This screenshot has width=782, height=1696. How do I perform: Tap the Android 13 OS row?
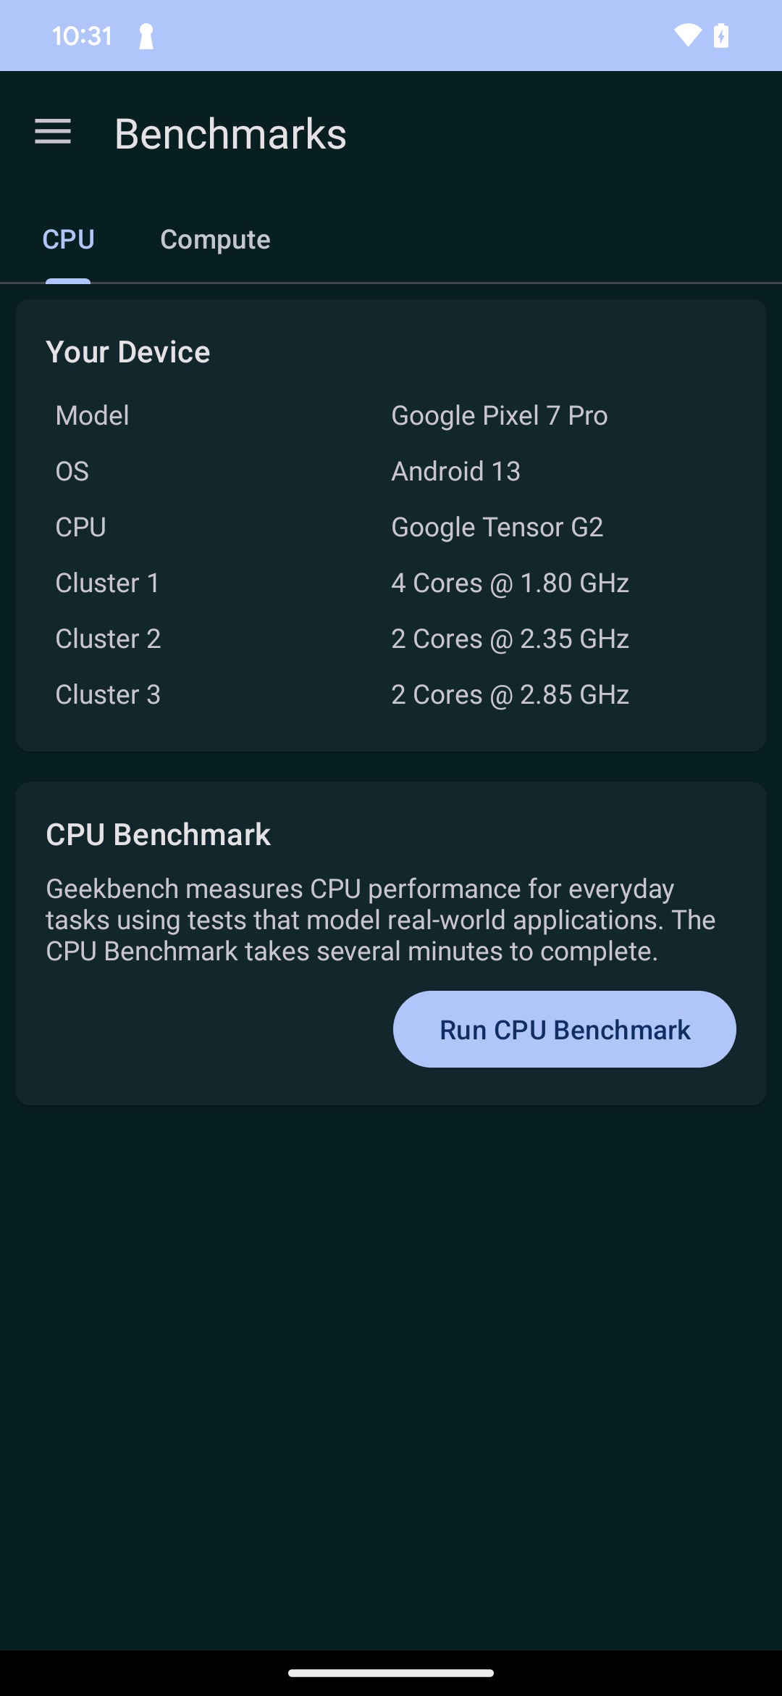455,470
